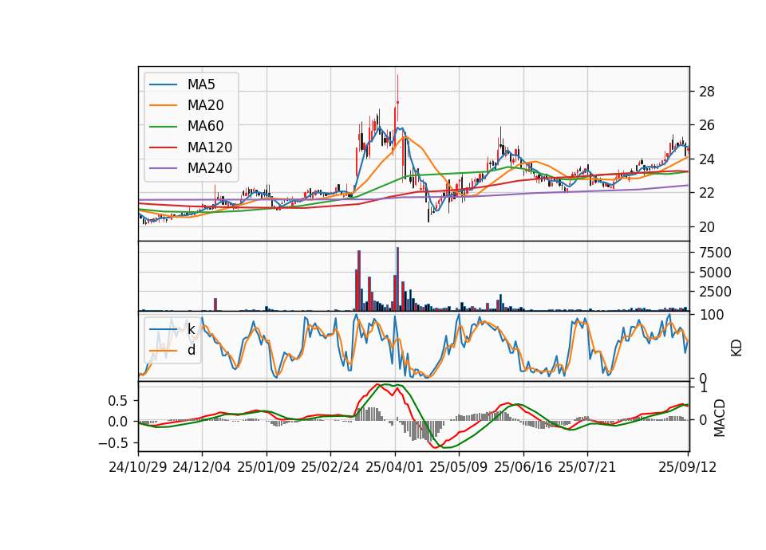Click the MACD left axis value −0.5
The height and width of the screenshot is (550, 766).
pyautogui.click(x=113, y=443)
